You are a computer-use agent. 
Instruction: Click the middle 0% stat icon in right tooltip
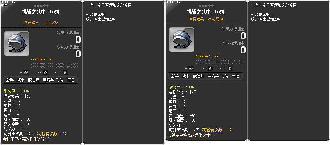click(x=211, y=69)
